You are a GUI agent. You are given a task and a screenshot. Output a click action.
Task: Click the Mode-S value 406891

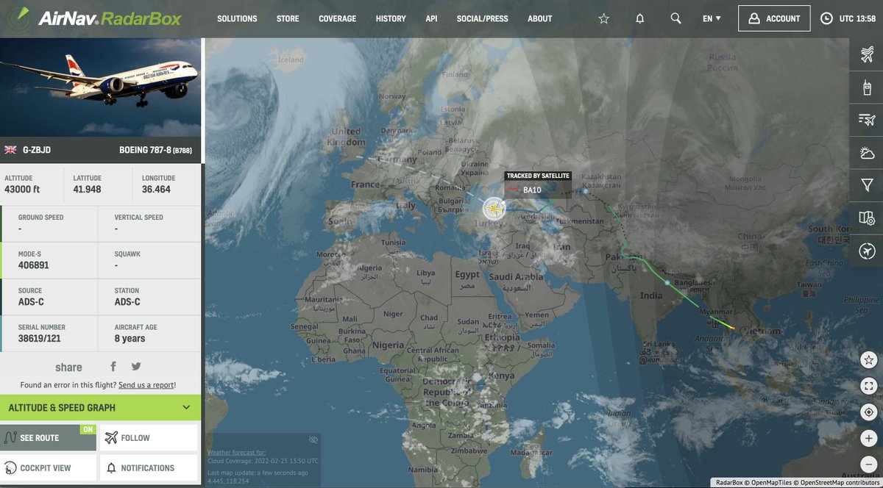[34, 265]
